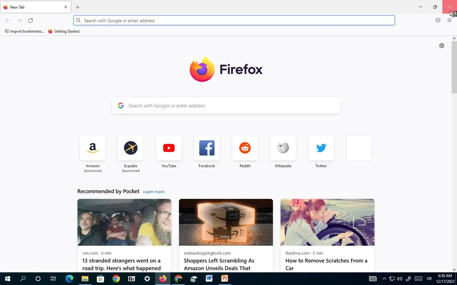This screenshot has width=457, height=285.
Task: Open the Firefox application menu
Action: [449, 20]
